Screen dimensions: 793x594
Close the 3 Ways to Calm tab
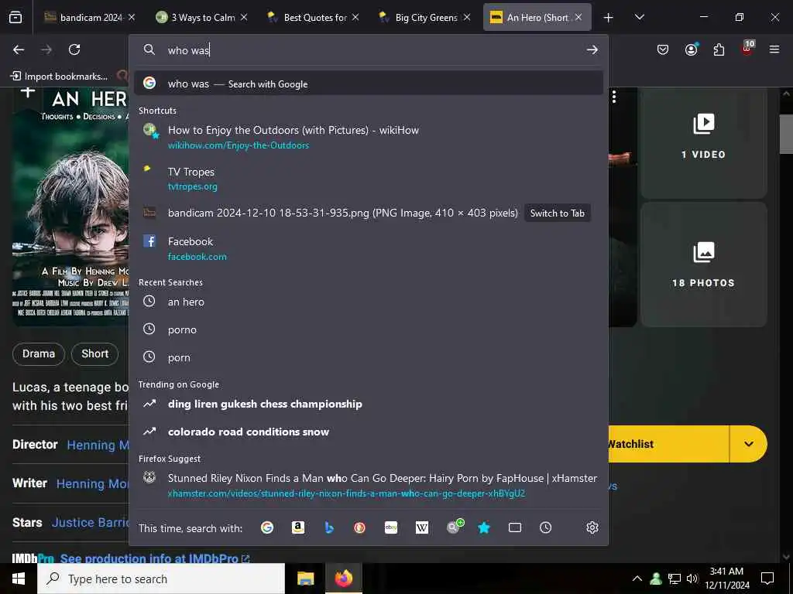(244, 17)
